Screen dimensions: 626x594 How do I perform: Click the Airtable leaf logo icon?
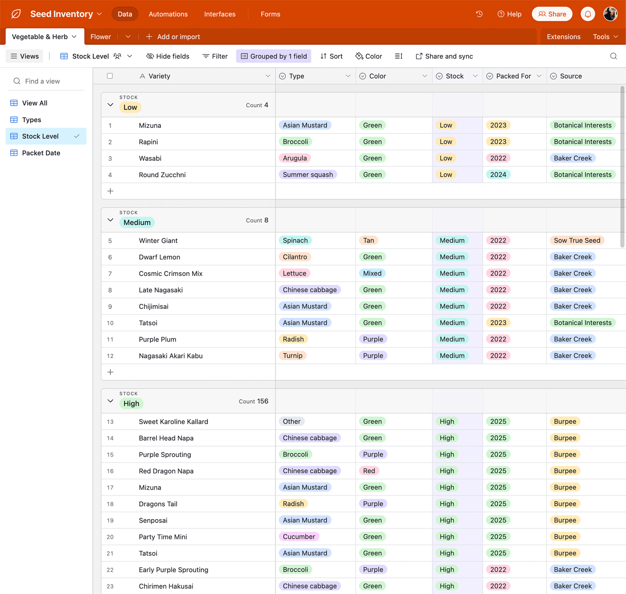(x=16, y=14)
